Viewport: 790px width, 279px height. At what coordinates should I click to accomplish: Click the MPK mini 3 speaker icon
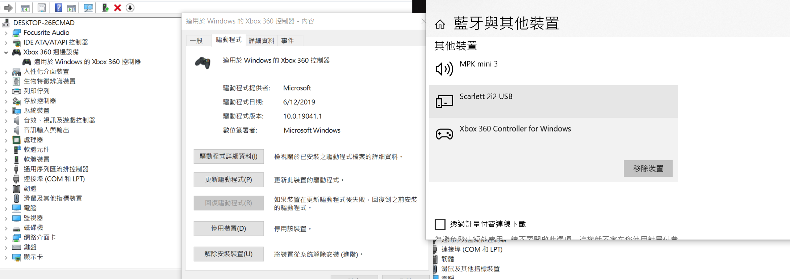tap(444, 69)
